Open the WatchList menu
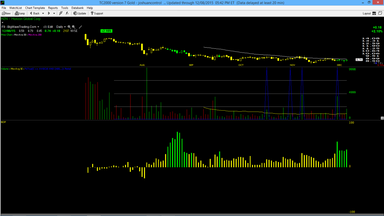The image size is (384, 216). click(15, 8)
